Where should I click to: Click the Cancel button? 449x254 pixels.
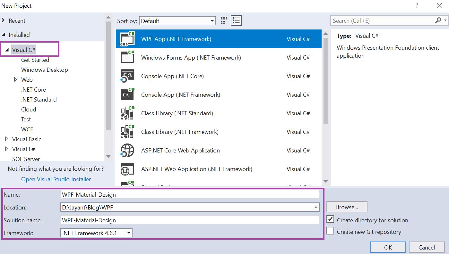[427, 247]
